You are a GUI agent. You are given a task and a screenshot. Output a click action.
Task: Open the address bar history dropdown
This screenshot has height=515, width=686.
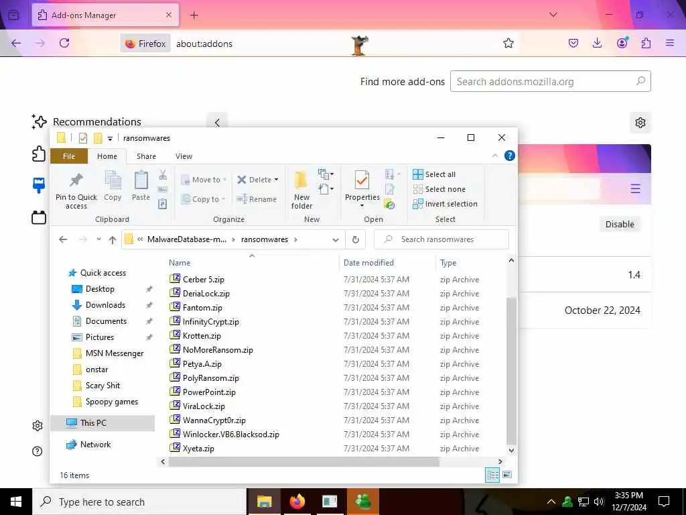click(336, 239)
